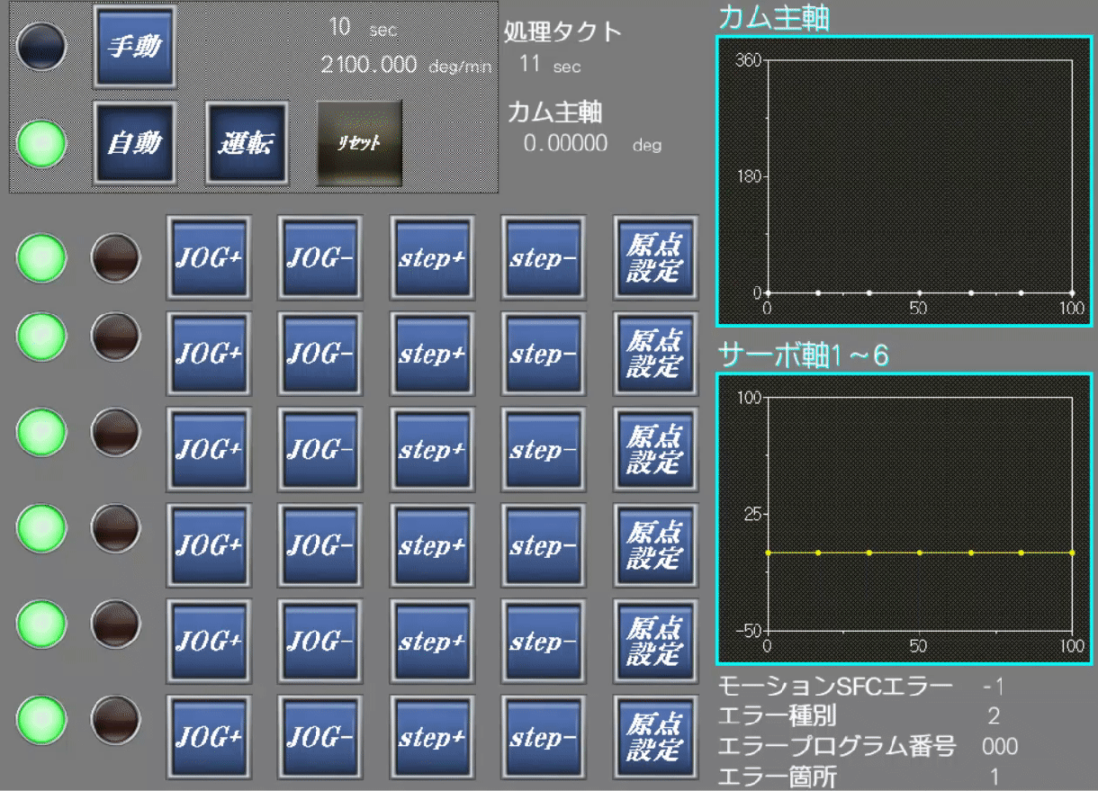Click the モーションSFCエラー value -1
1098x791 pixels.
[x=994, y=688]
